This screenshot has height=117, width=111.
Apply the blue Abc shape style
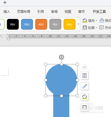click(27, 24)
